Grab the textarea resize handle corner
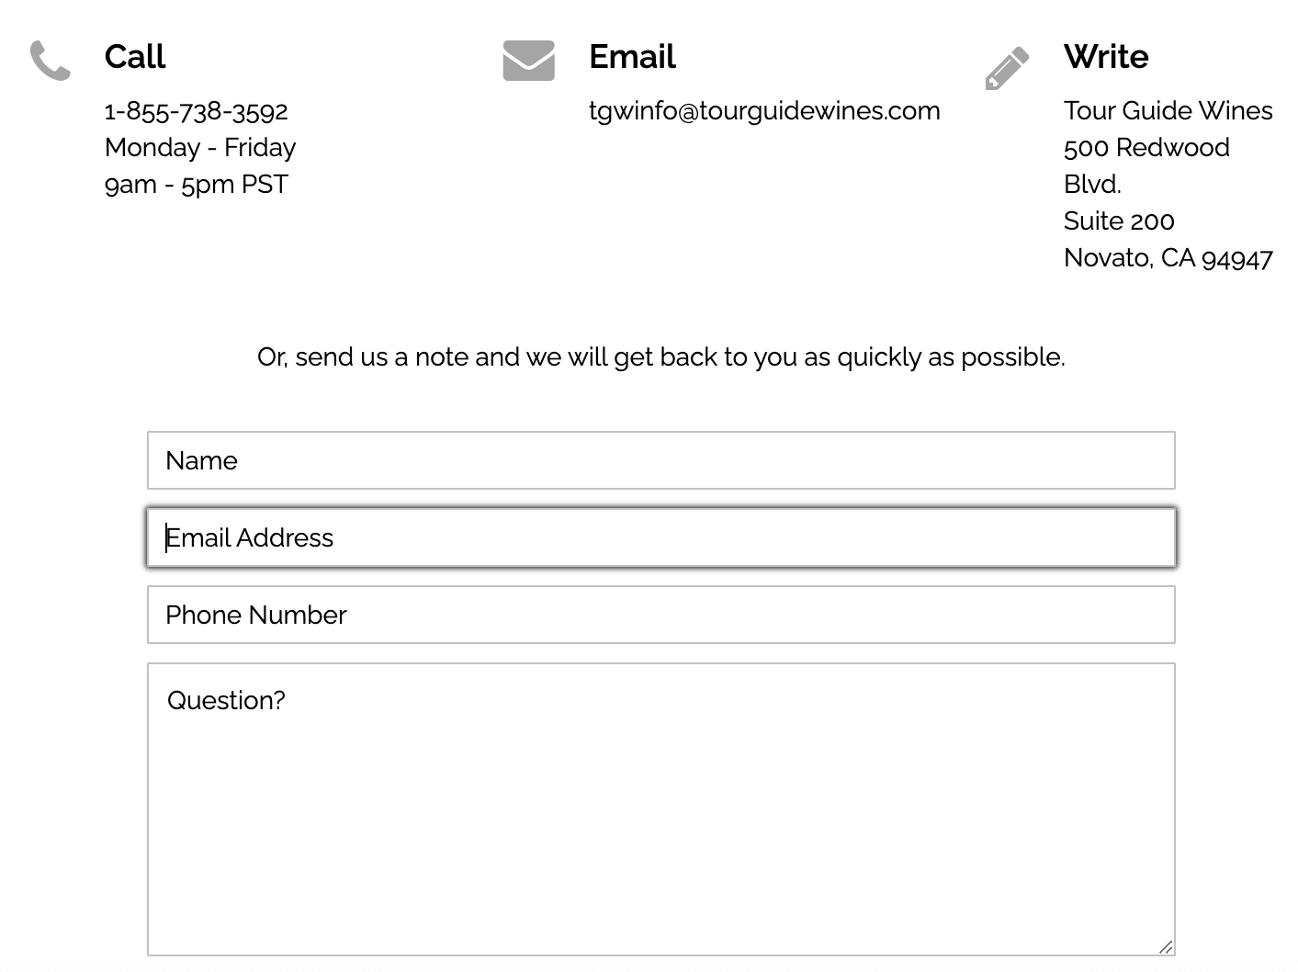 (1166, 946)
